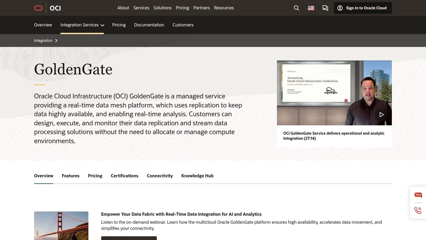Play the GoldenGate video
The width and height of the screenshot is (426, 240).
pos(381,114)
